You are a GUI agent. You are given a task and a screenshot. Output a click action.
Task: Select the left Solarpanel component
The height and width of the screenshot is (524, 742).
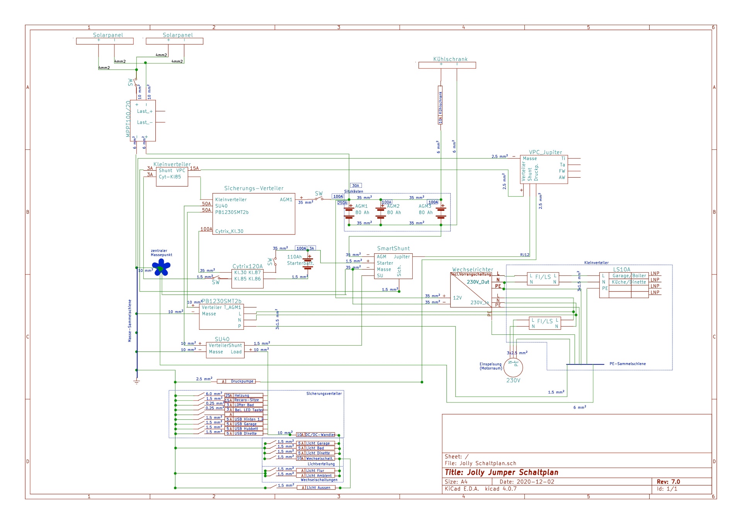click(105, 41)
